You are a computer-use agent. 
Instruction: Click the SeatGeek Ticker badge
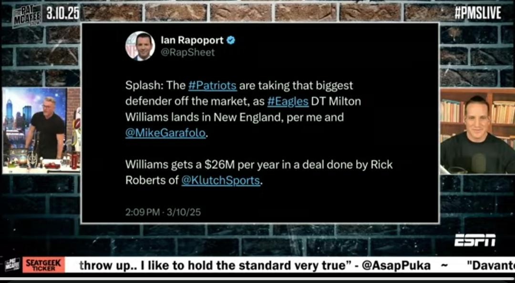tap(44, 265)
